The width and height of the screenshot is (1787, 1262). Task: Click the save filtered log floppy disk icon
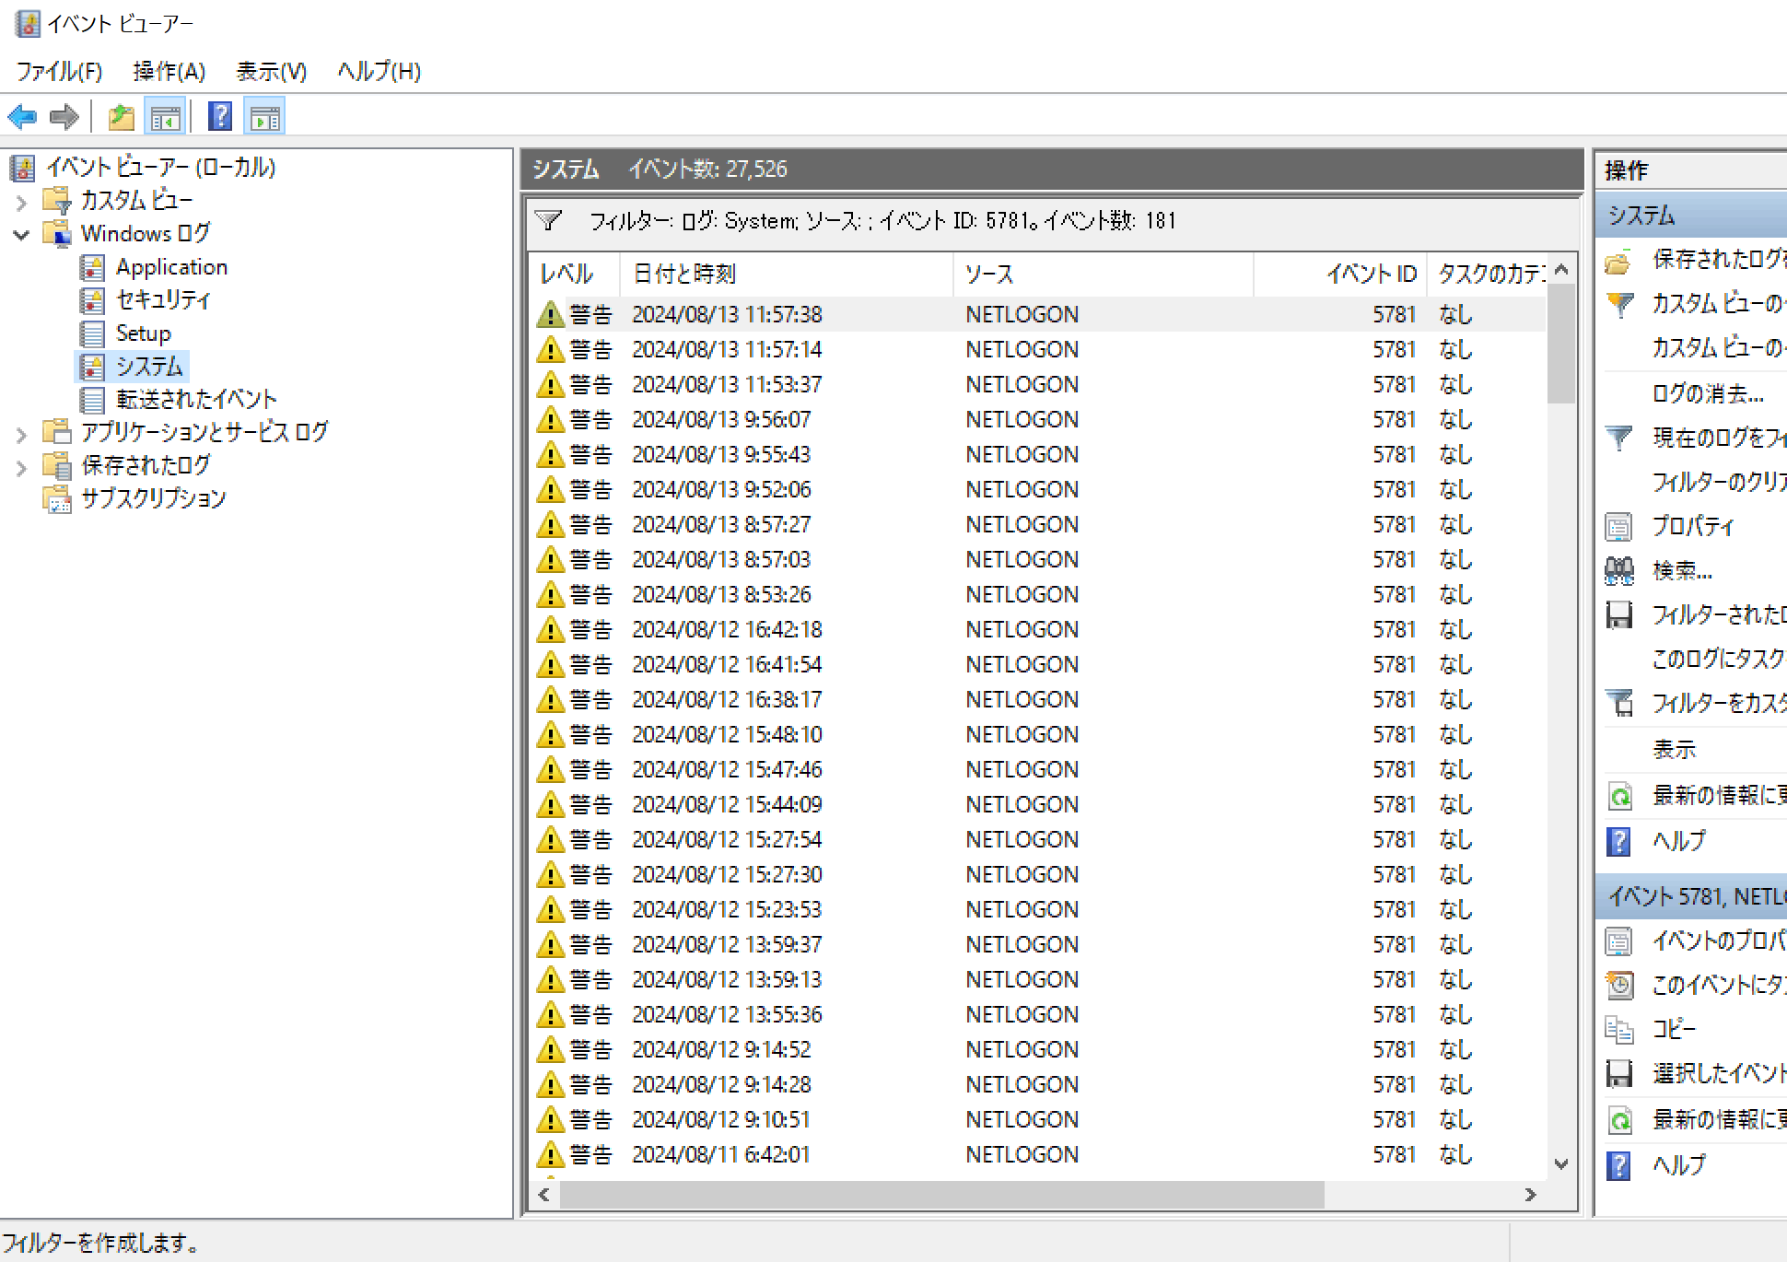tap(1618, 615)
